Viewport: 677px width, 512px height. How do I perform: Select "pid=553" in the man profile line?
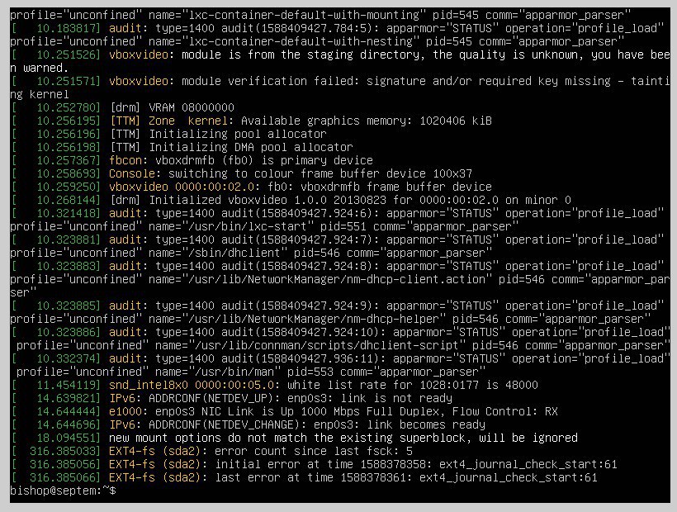[310, 372]
